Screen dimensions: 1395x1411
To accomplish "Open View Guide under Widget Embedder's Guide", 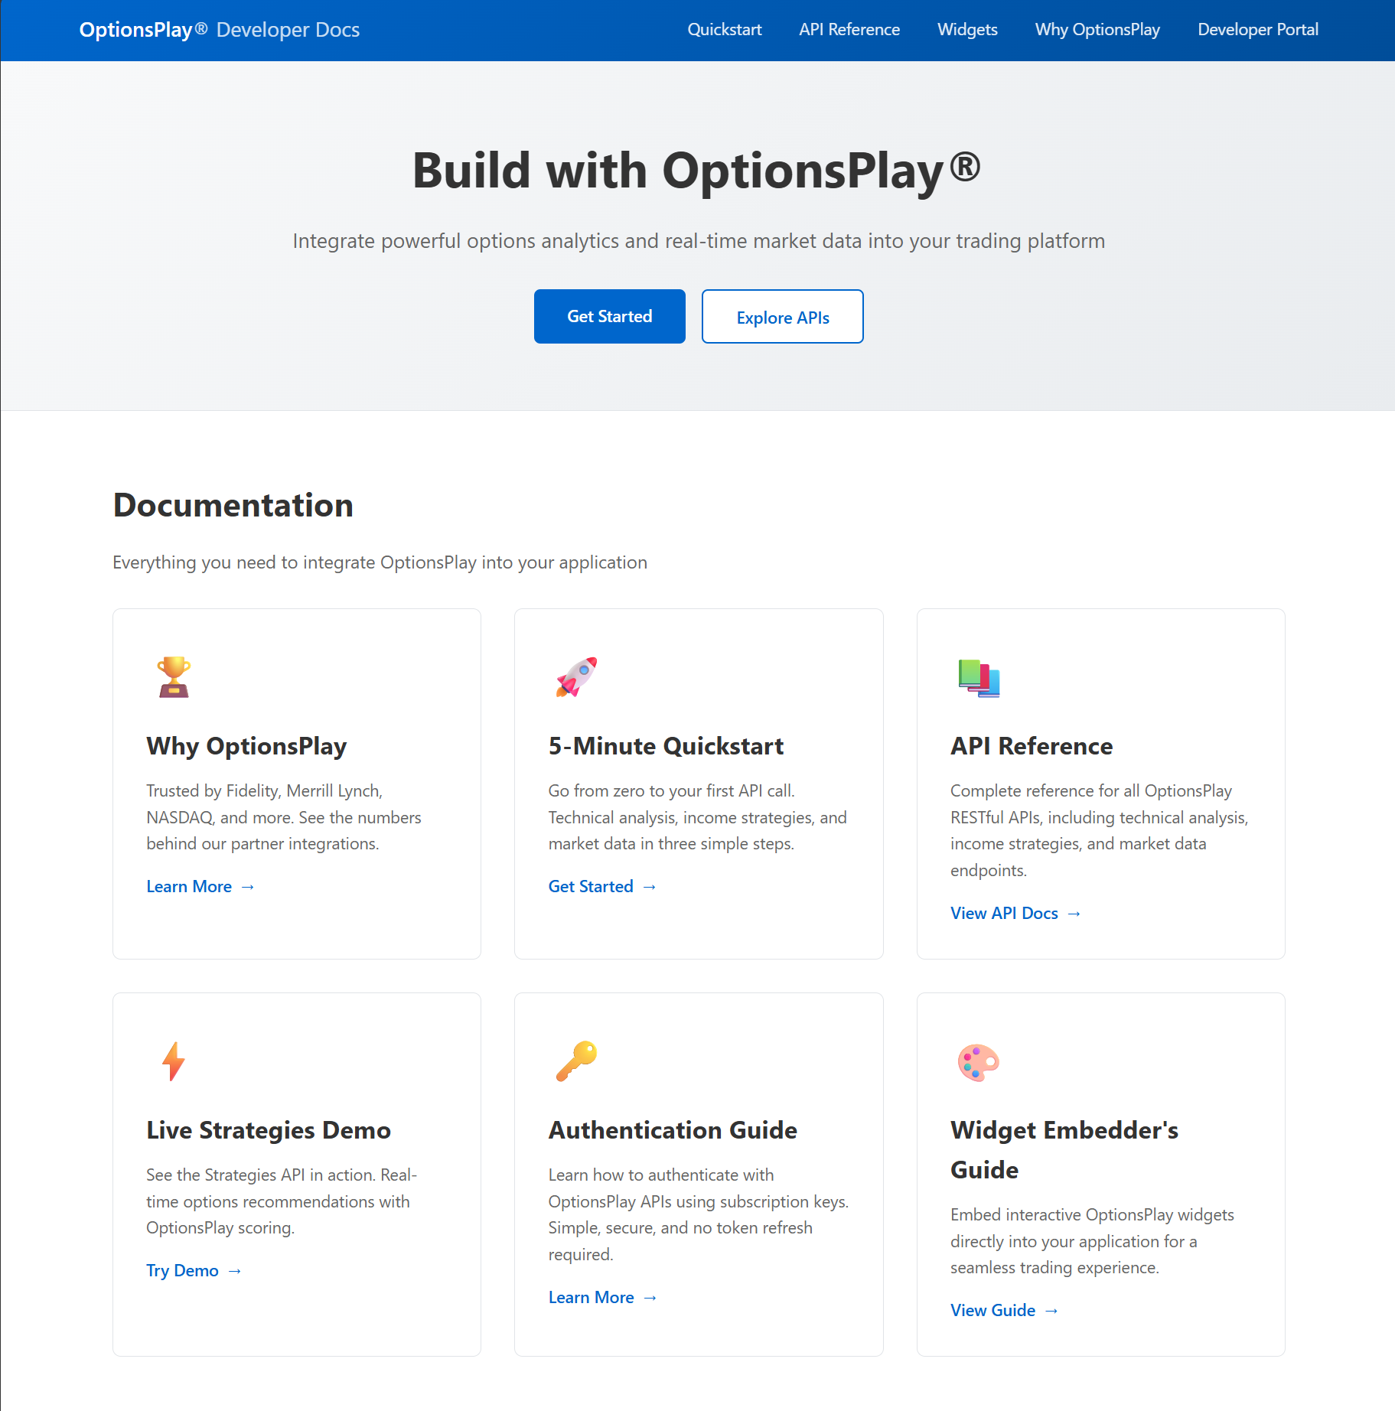I will [x=992, y=1310].
